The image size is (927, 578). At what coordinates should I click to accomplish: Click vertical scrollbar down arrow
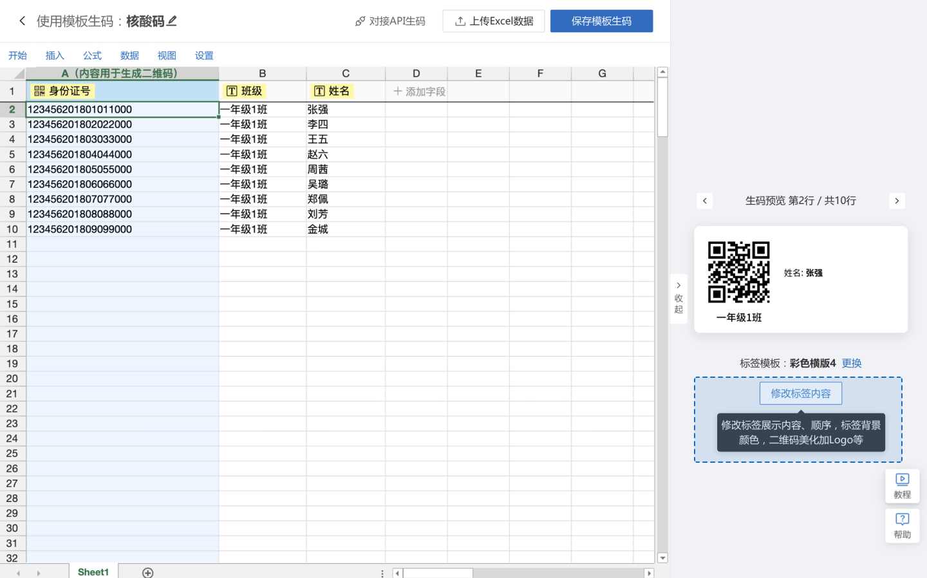point(662,558)
